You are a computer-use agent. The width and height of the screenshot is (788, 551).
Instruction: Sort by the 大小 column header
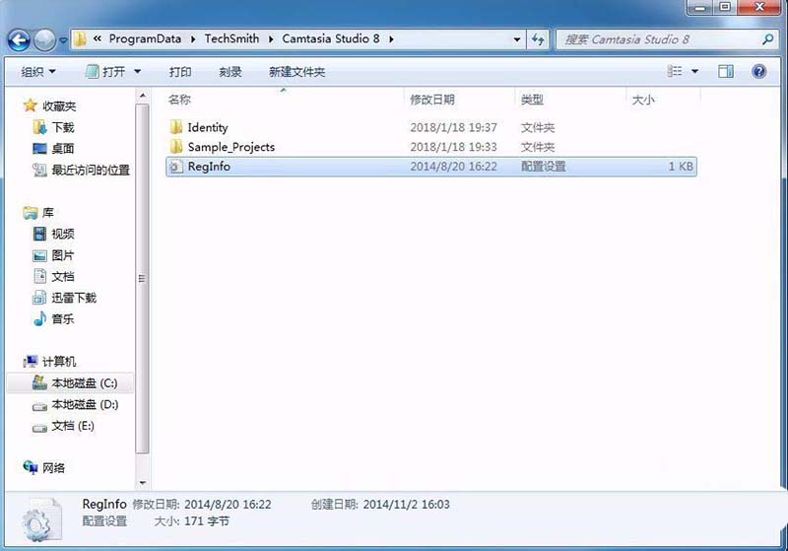click(643, 100)
